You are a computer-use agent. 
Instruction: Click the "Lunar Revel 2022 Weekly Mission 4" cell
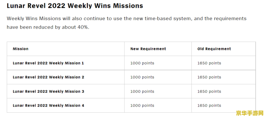[48, 106]
